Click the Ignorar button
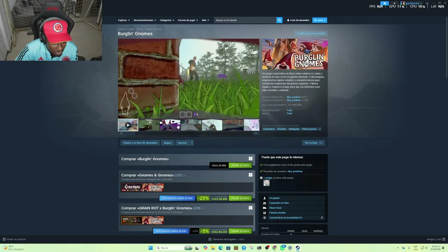448x252 pixels. (182, 143)
